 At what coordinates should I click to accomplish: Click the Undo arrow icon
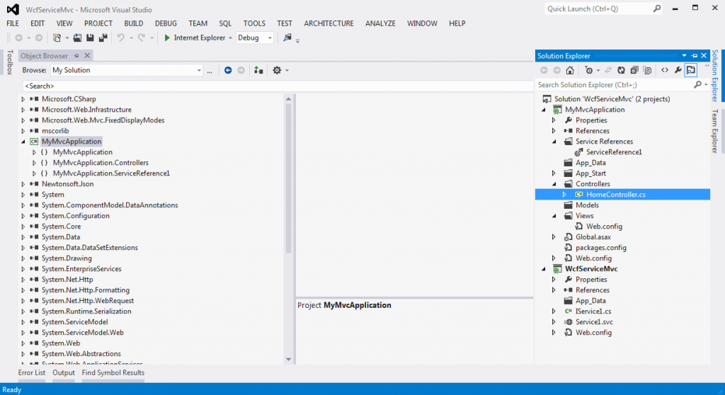(x=120, y=38)
